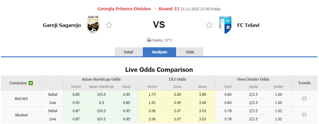Open the Bet365 odds trend chart icon
The height and width of the screenshot is (124, 319).
tap(304, 98)
